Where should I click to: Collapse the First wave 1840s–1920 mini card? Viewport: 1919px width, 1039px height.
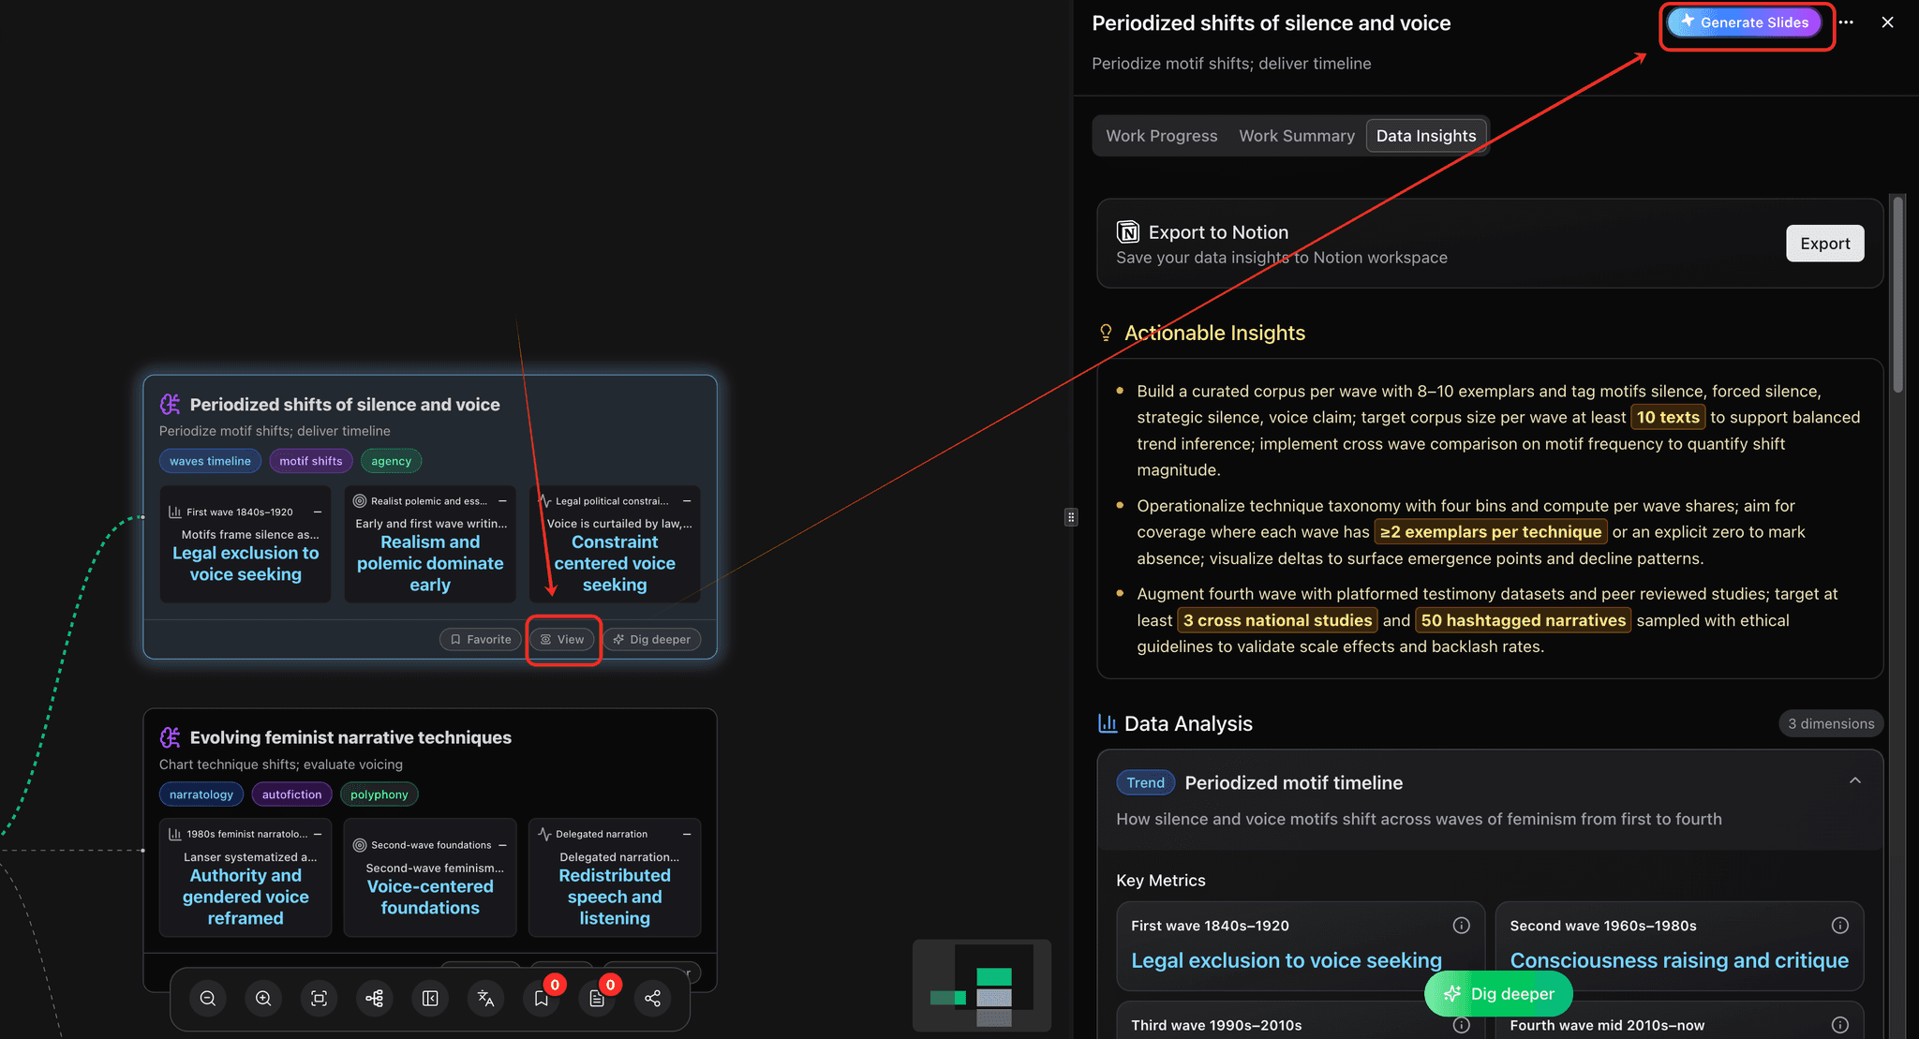(x=318, y=512)
